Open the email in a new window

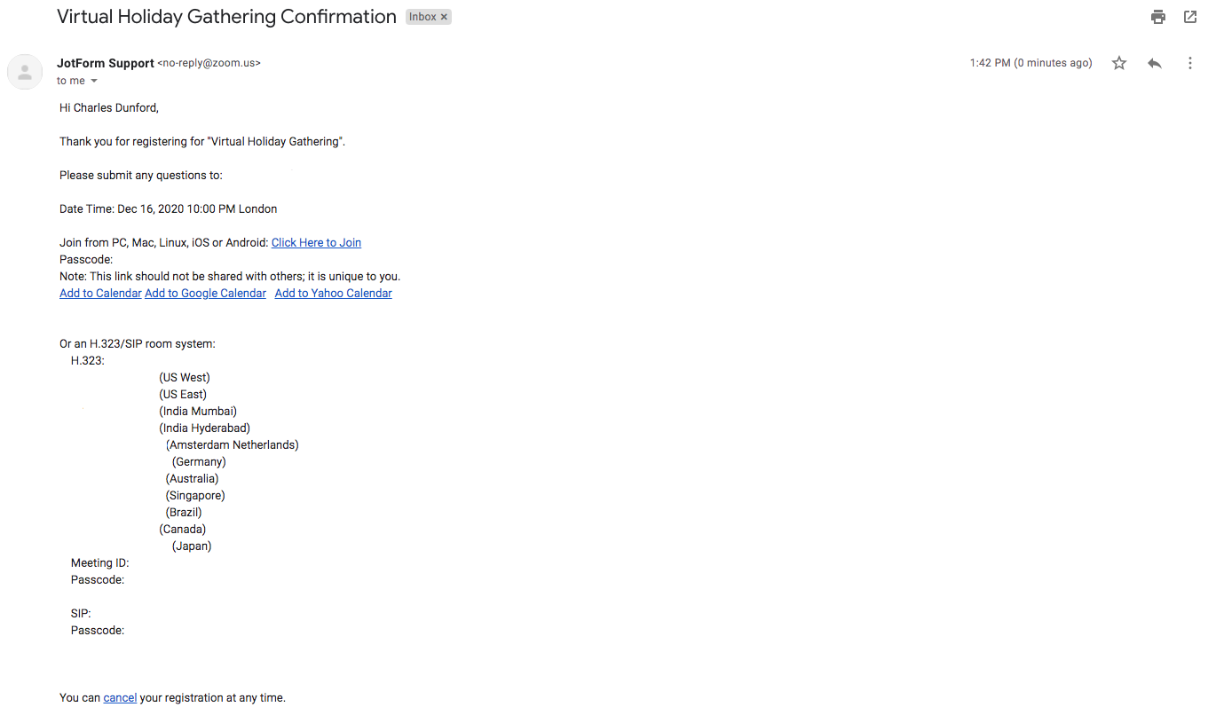pos(1190,17)
